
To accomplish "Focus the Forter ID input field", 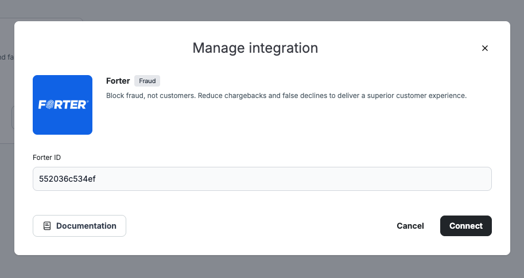I will (262, 179).
